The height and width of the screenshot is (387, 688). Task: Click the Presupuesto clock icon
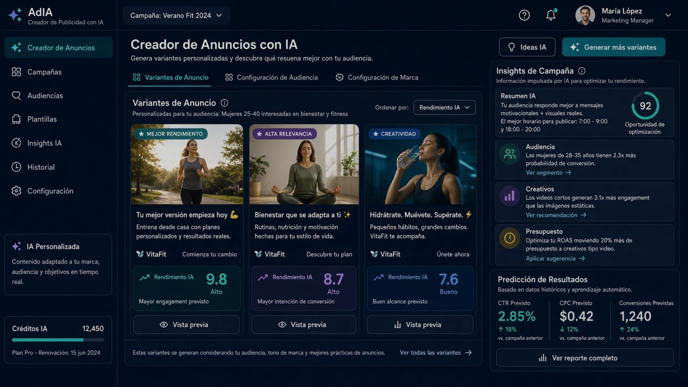click(510, 239)
